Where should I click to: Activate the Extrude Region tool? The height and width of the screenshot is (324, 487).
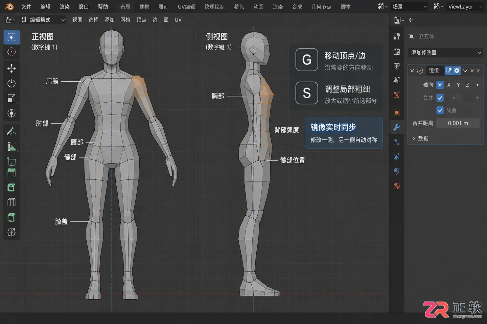click(x=11, y=173)
